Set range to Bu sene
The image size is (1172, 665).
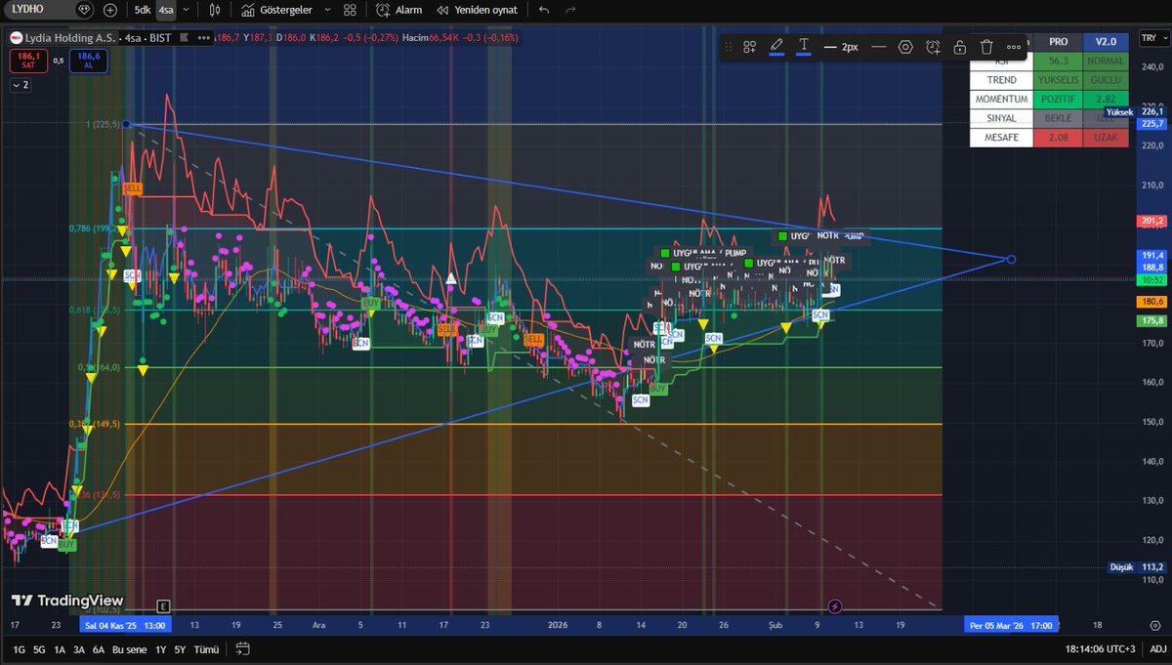point(128,649)
